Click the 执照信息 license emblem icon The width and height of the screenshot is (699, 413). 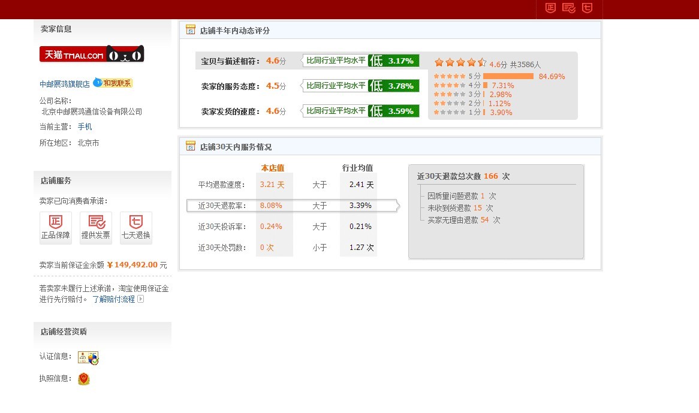click(x=84, y=379)
